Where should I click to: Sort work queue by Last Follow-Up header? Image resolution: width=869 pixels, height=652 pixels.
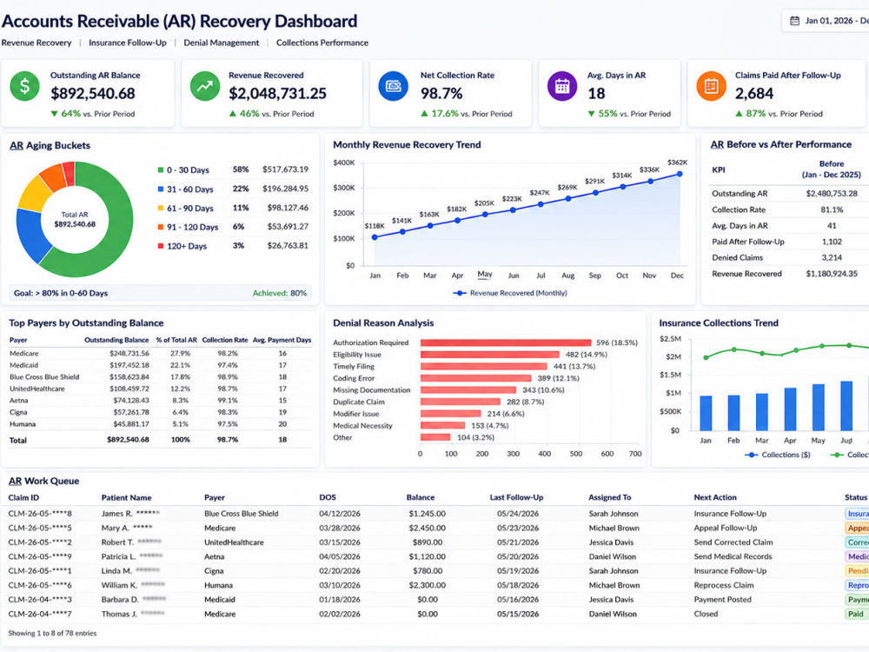point(516,497)
